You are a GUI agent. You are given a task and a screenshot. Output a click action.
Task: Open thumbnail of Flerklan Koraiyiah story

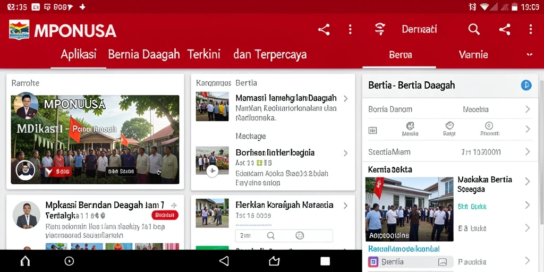click(x=212, y=212)
